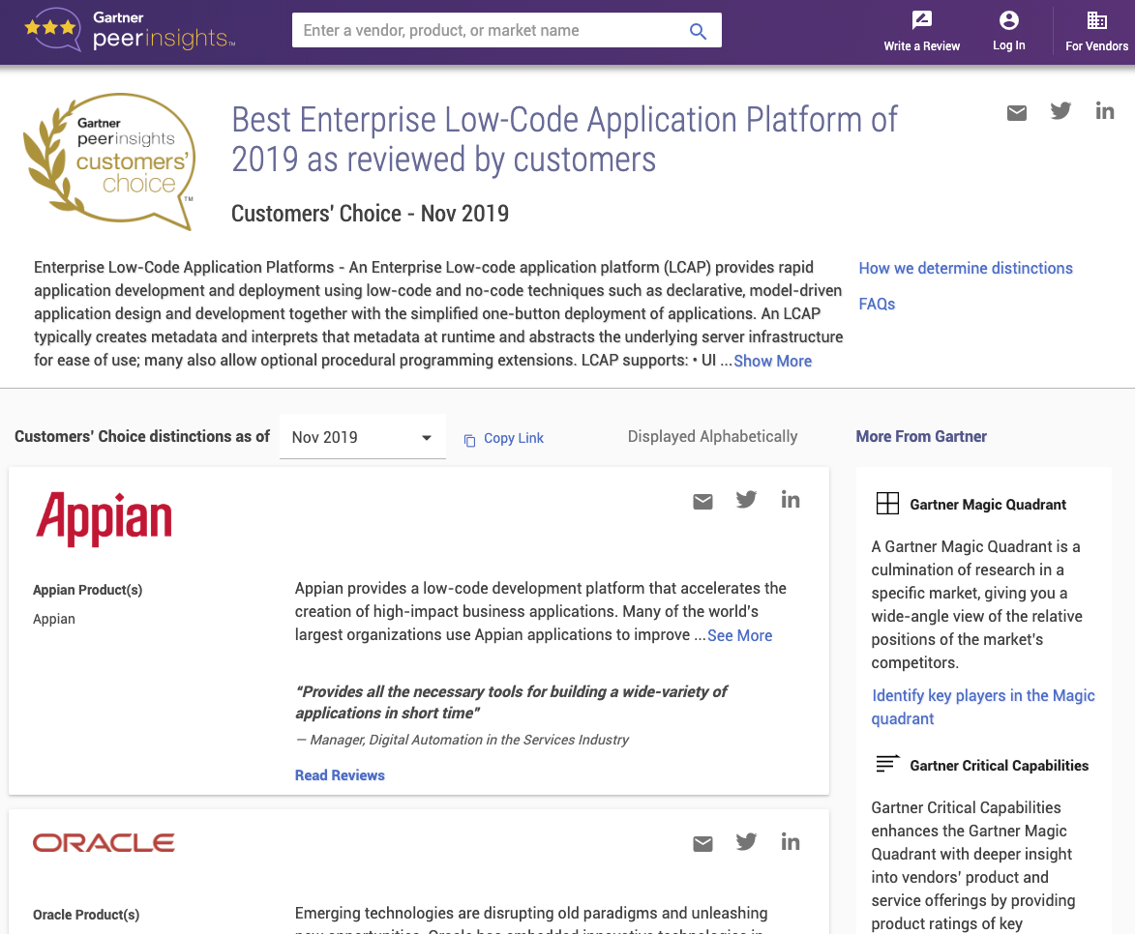Share page on Twitter icon at top

click(1060, 110)
